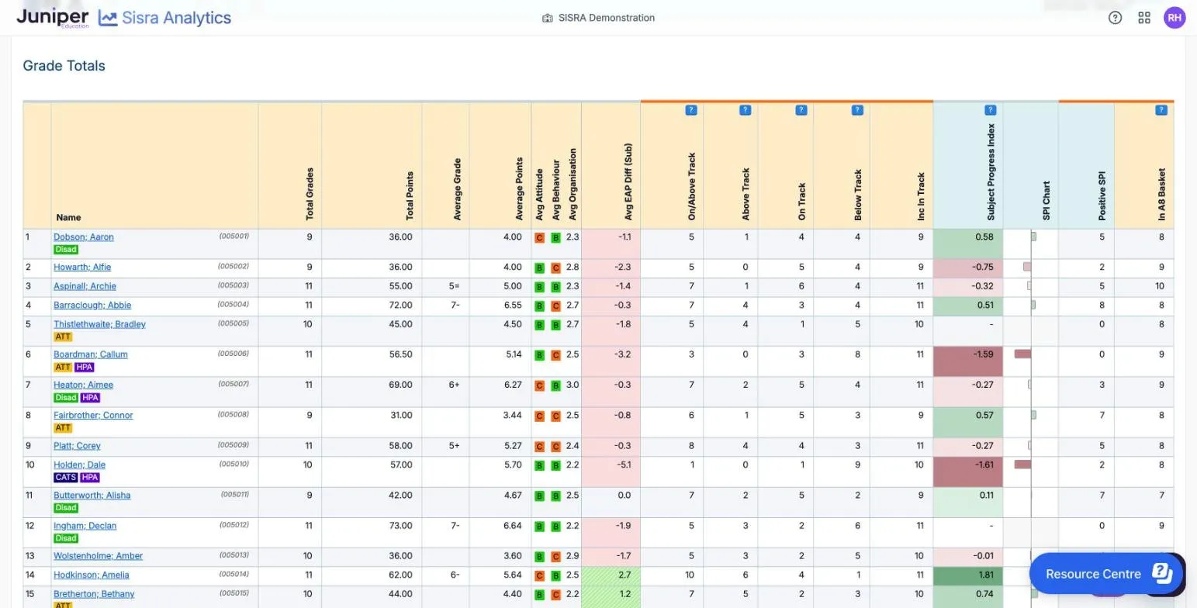The height and width of the screenshot is (608, 1197).
Task: Show help for In A8 Basket column
Action: [1161, 110]
